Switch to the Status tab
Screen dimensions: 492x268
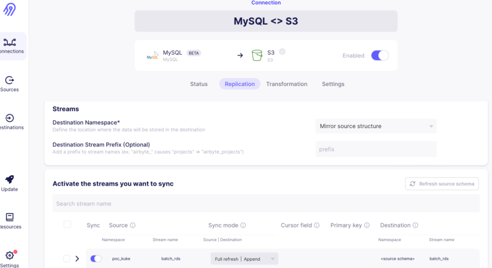click(199, 84)
